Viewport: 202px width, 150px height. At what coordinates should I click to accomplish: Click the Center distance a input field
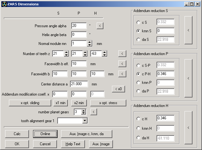79,84
